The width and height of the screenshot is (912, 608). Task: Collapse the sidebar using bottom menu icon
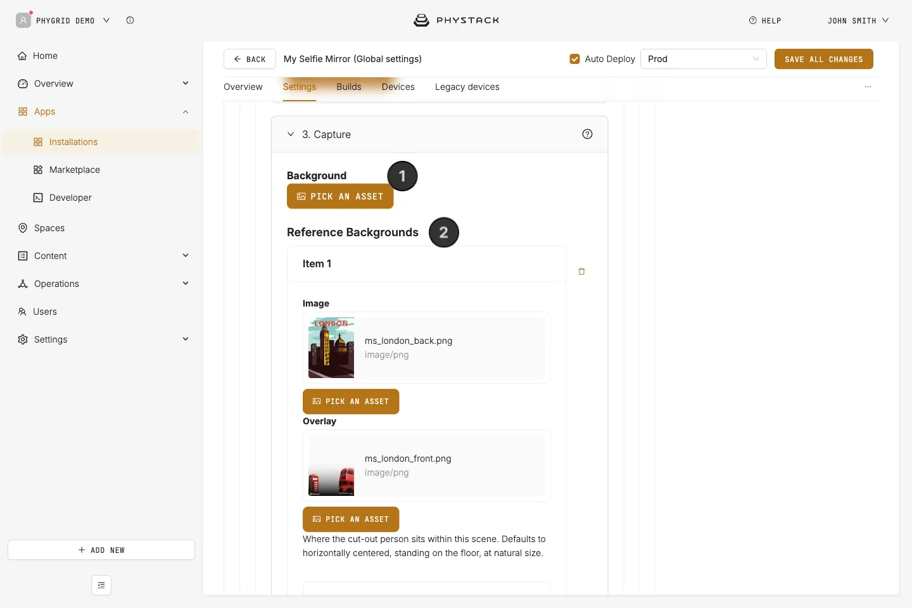pos(101,585)
